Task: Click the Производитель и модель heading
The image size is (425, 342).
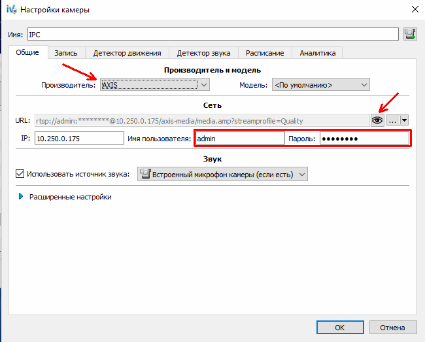Action: 212,70
